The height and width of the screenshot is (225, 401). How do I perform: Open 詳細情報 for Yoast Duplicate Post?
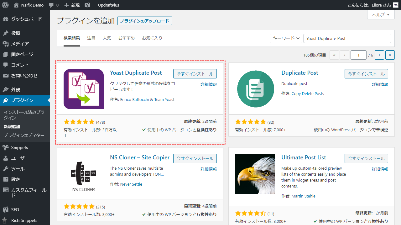[209, 84]
